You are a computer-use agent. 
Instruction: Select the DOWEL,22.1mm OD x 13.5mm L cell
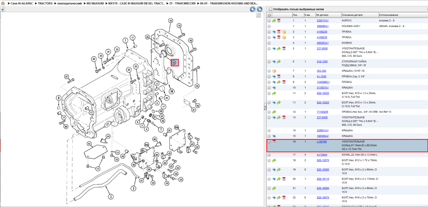coord(360,155)
